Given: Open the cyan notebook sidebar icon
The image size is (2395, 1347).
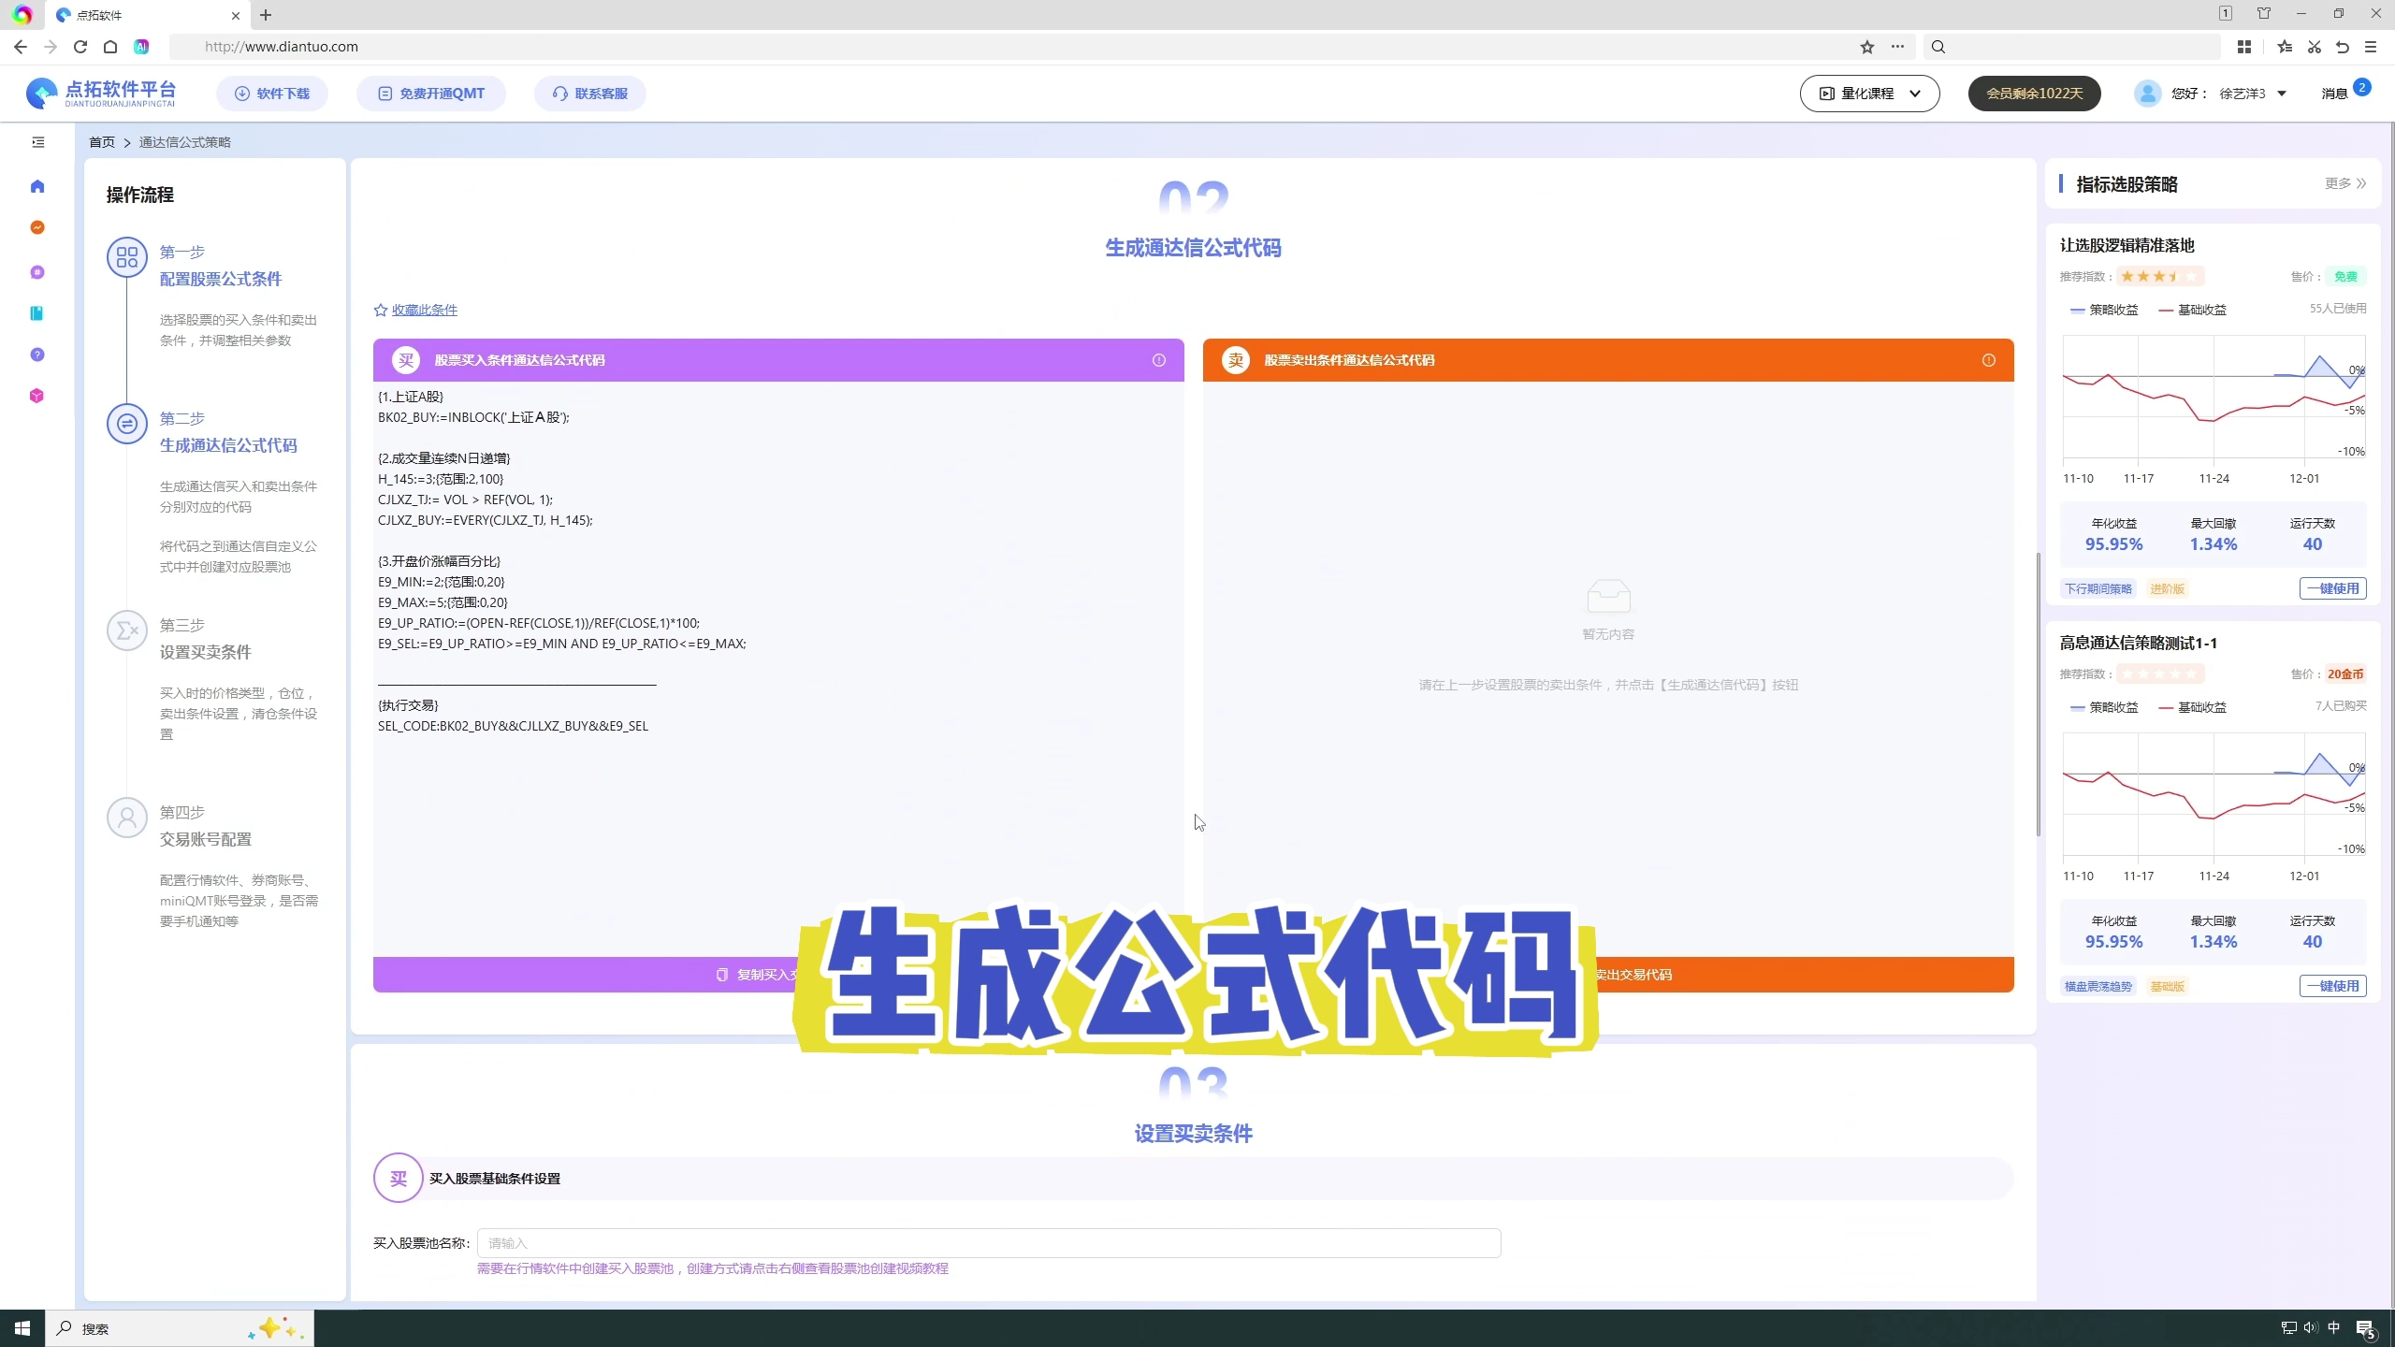Looking at the screenshot, I should click(37, 312).
